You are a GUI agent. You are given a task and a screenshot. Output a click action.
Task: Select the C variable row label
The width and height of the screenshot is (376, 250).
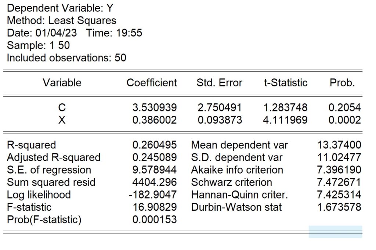pos(62,107)
